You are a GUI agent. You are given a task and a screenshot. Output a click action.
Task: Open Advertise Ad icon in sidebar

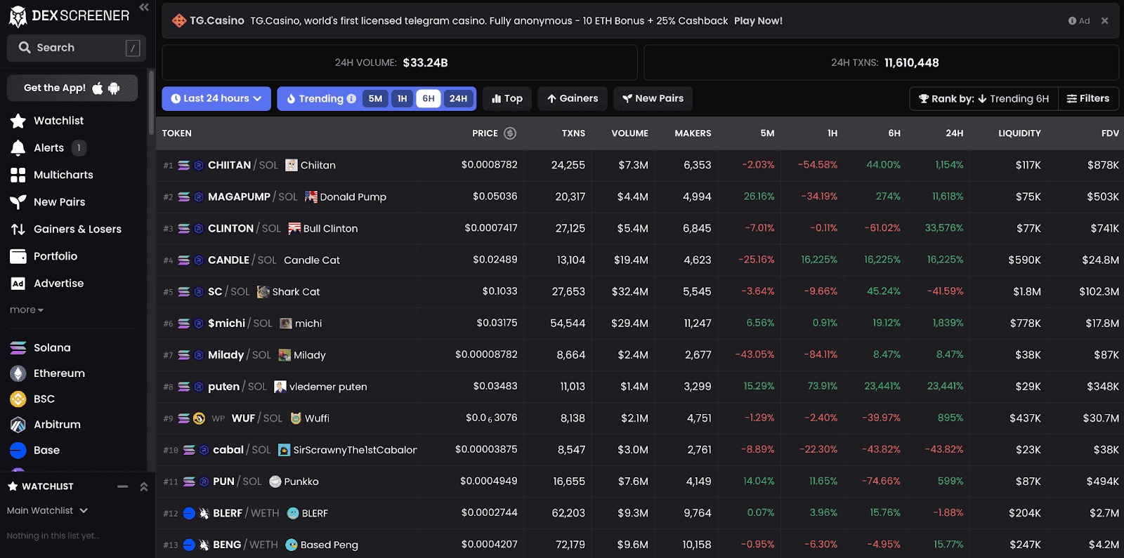pos(18,284)
